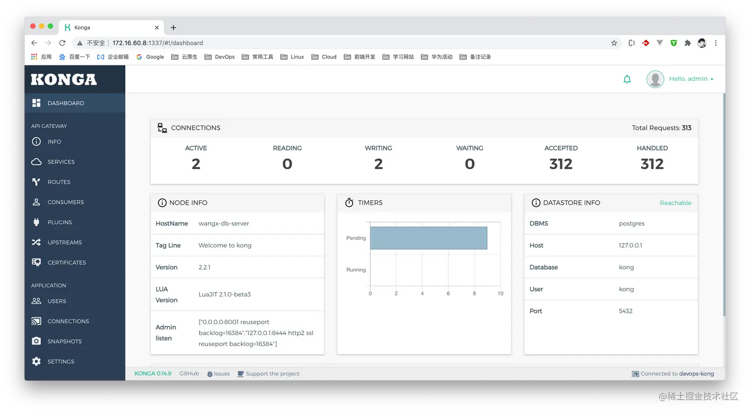The width and height of the screenshot is (750, 413).
Task: Open the Snapshots menu label
Action: [64, 341]
